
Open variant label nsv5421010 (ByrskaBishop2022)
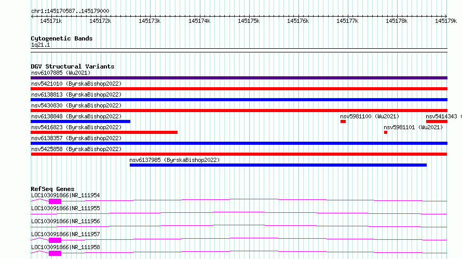pos(76,84)
